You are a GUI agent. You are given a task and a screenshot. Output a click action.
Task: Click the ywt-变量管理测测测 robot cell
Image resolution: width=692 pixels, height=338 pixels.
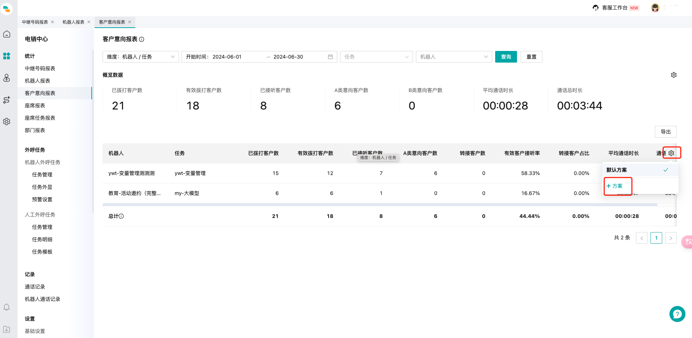point(132,173)
